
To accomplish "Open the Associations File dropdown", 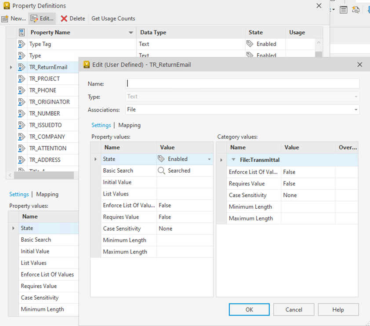I will click(356, 109).
